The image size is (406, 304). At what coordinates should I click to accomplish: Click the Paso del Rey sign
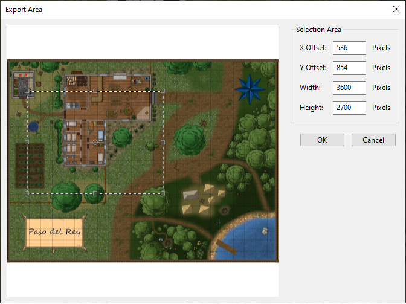(54, 231)
